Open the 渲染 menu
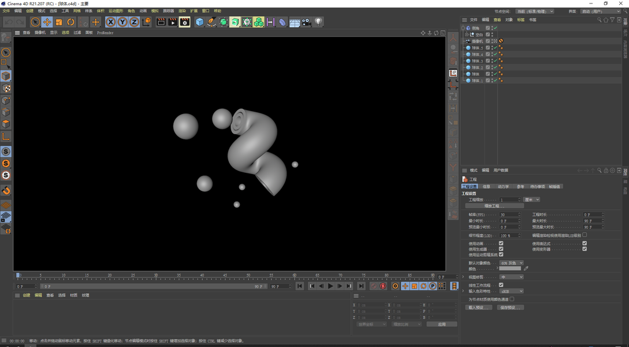The image size is (629, 347). click(x=182, y=11)
